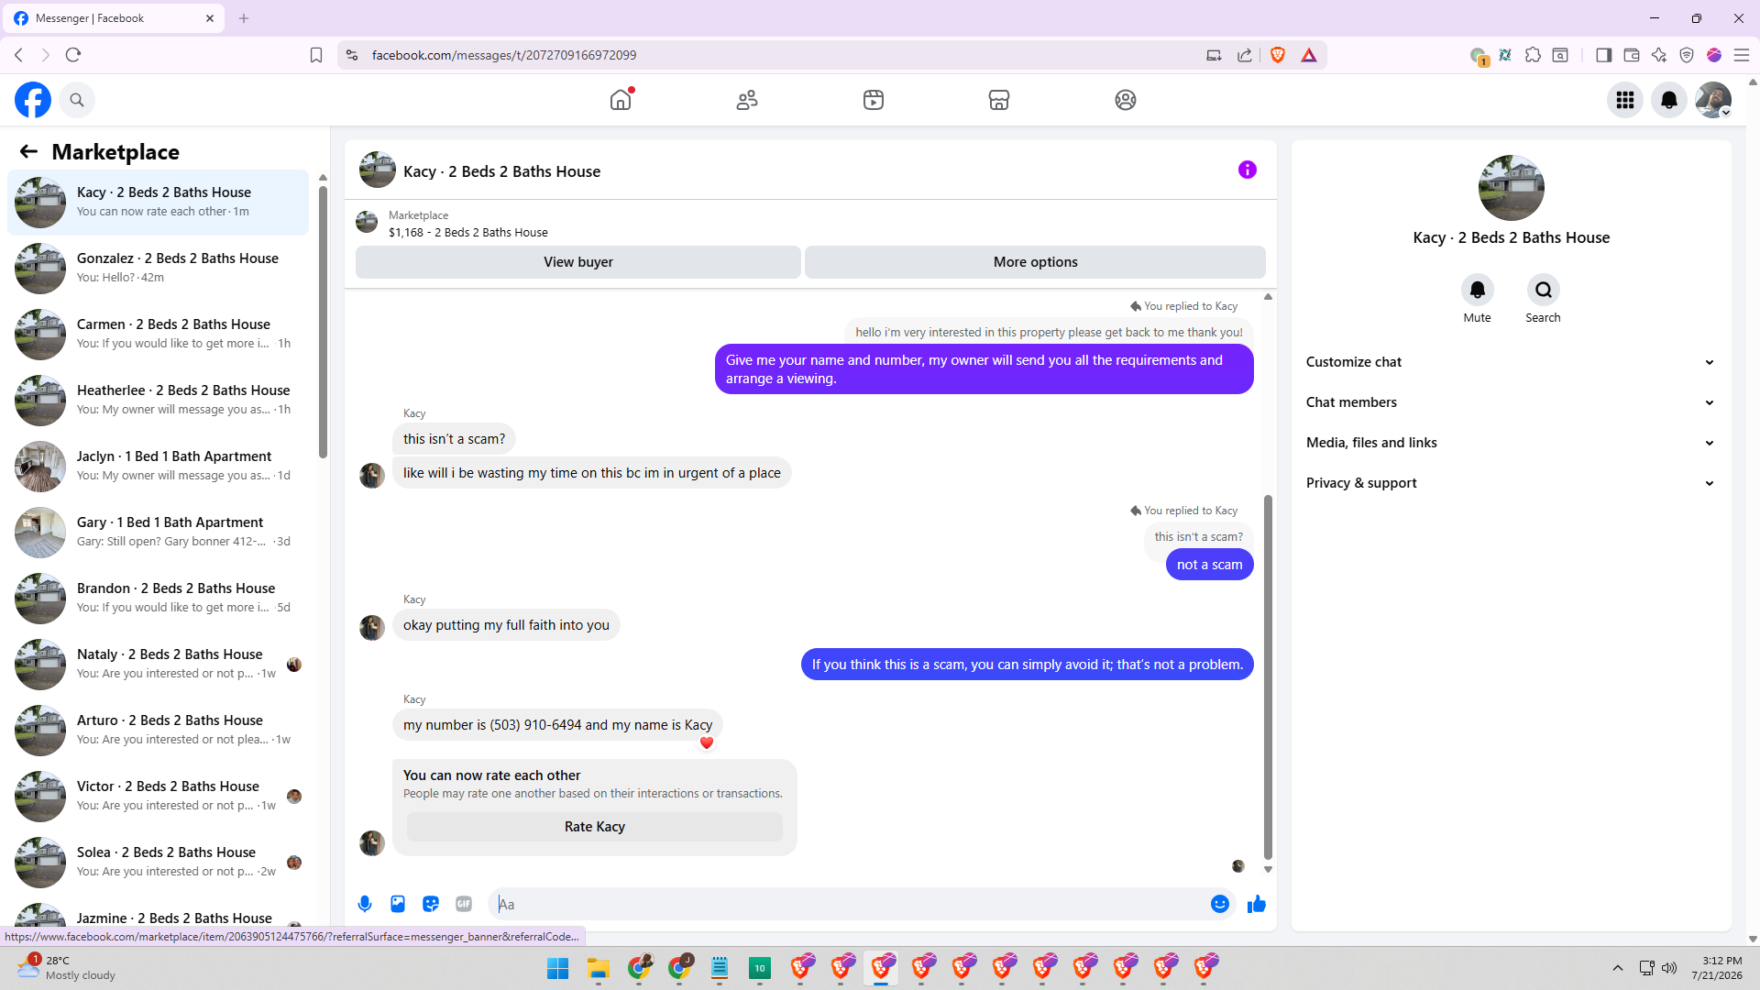
Task: Open the $1,168 Marketplace listing link
Action: coord(468,233)
